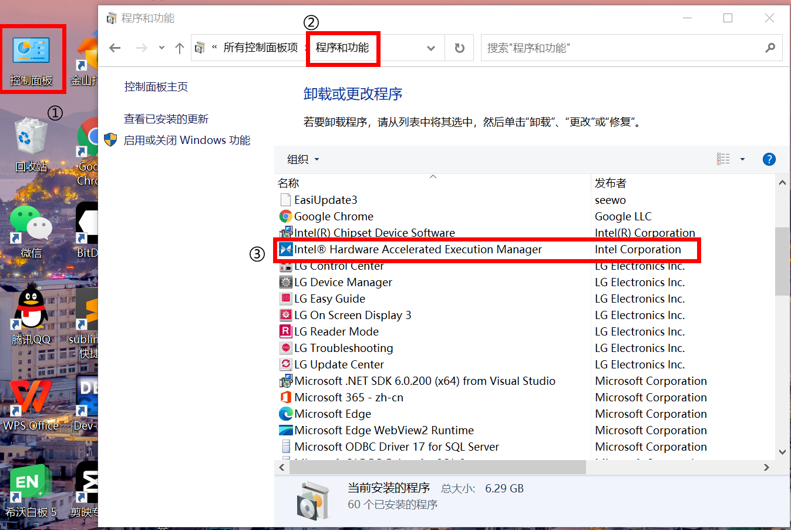Click the Microsoft .NET SDK installer icon
Viewport: 791px width, 530px height.
click(x=285, y=381)
